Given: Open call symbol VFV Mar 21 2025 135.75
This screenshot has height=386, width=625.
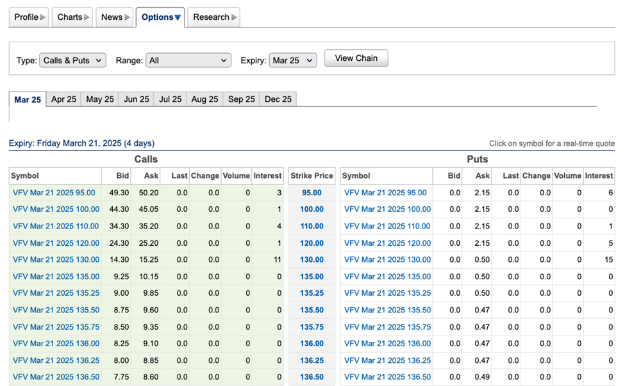Looking at the screenshot, I should pyautogui.click(x=56, y=326).
